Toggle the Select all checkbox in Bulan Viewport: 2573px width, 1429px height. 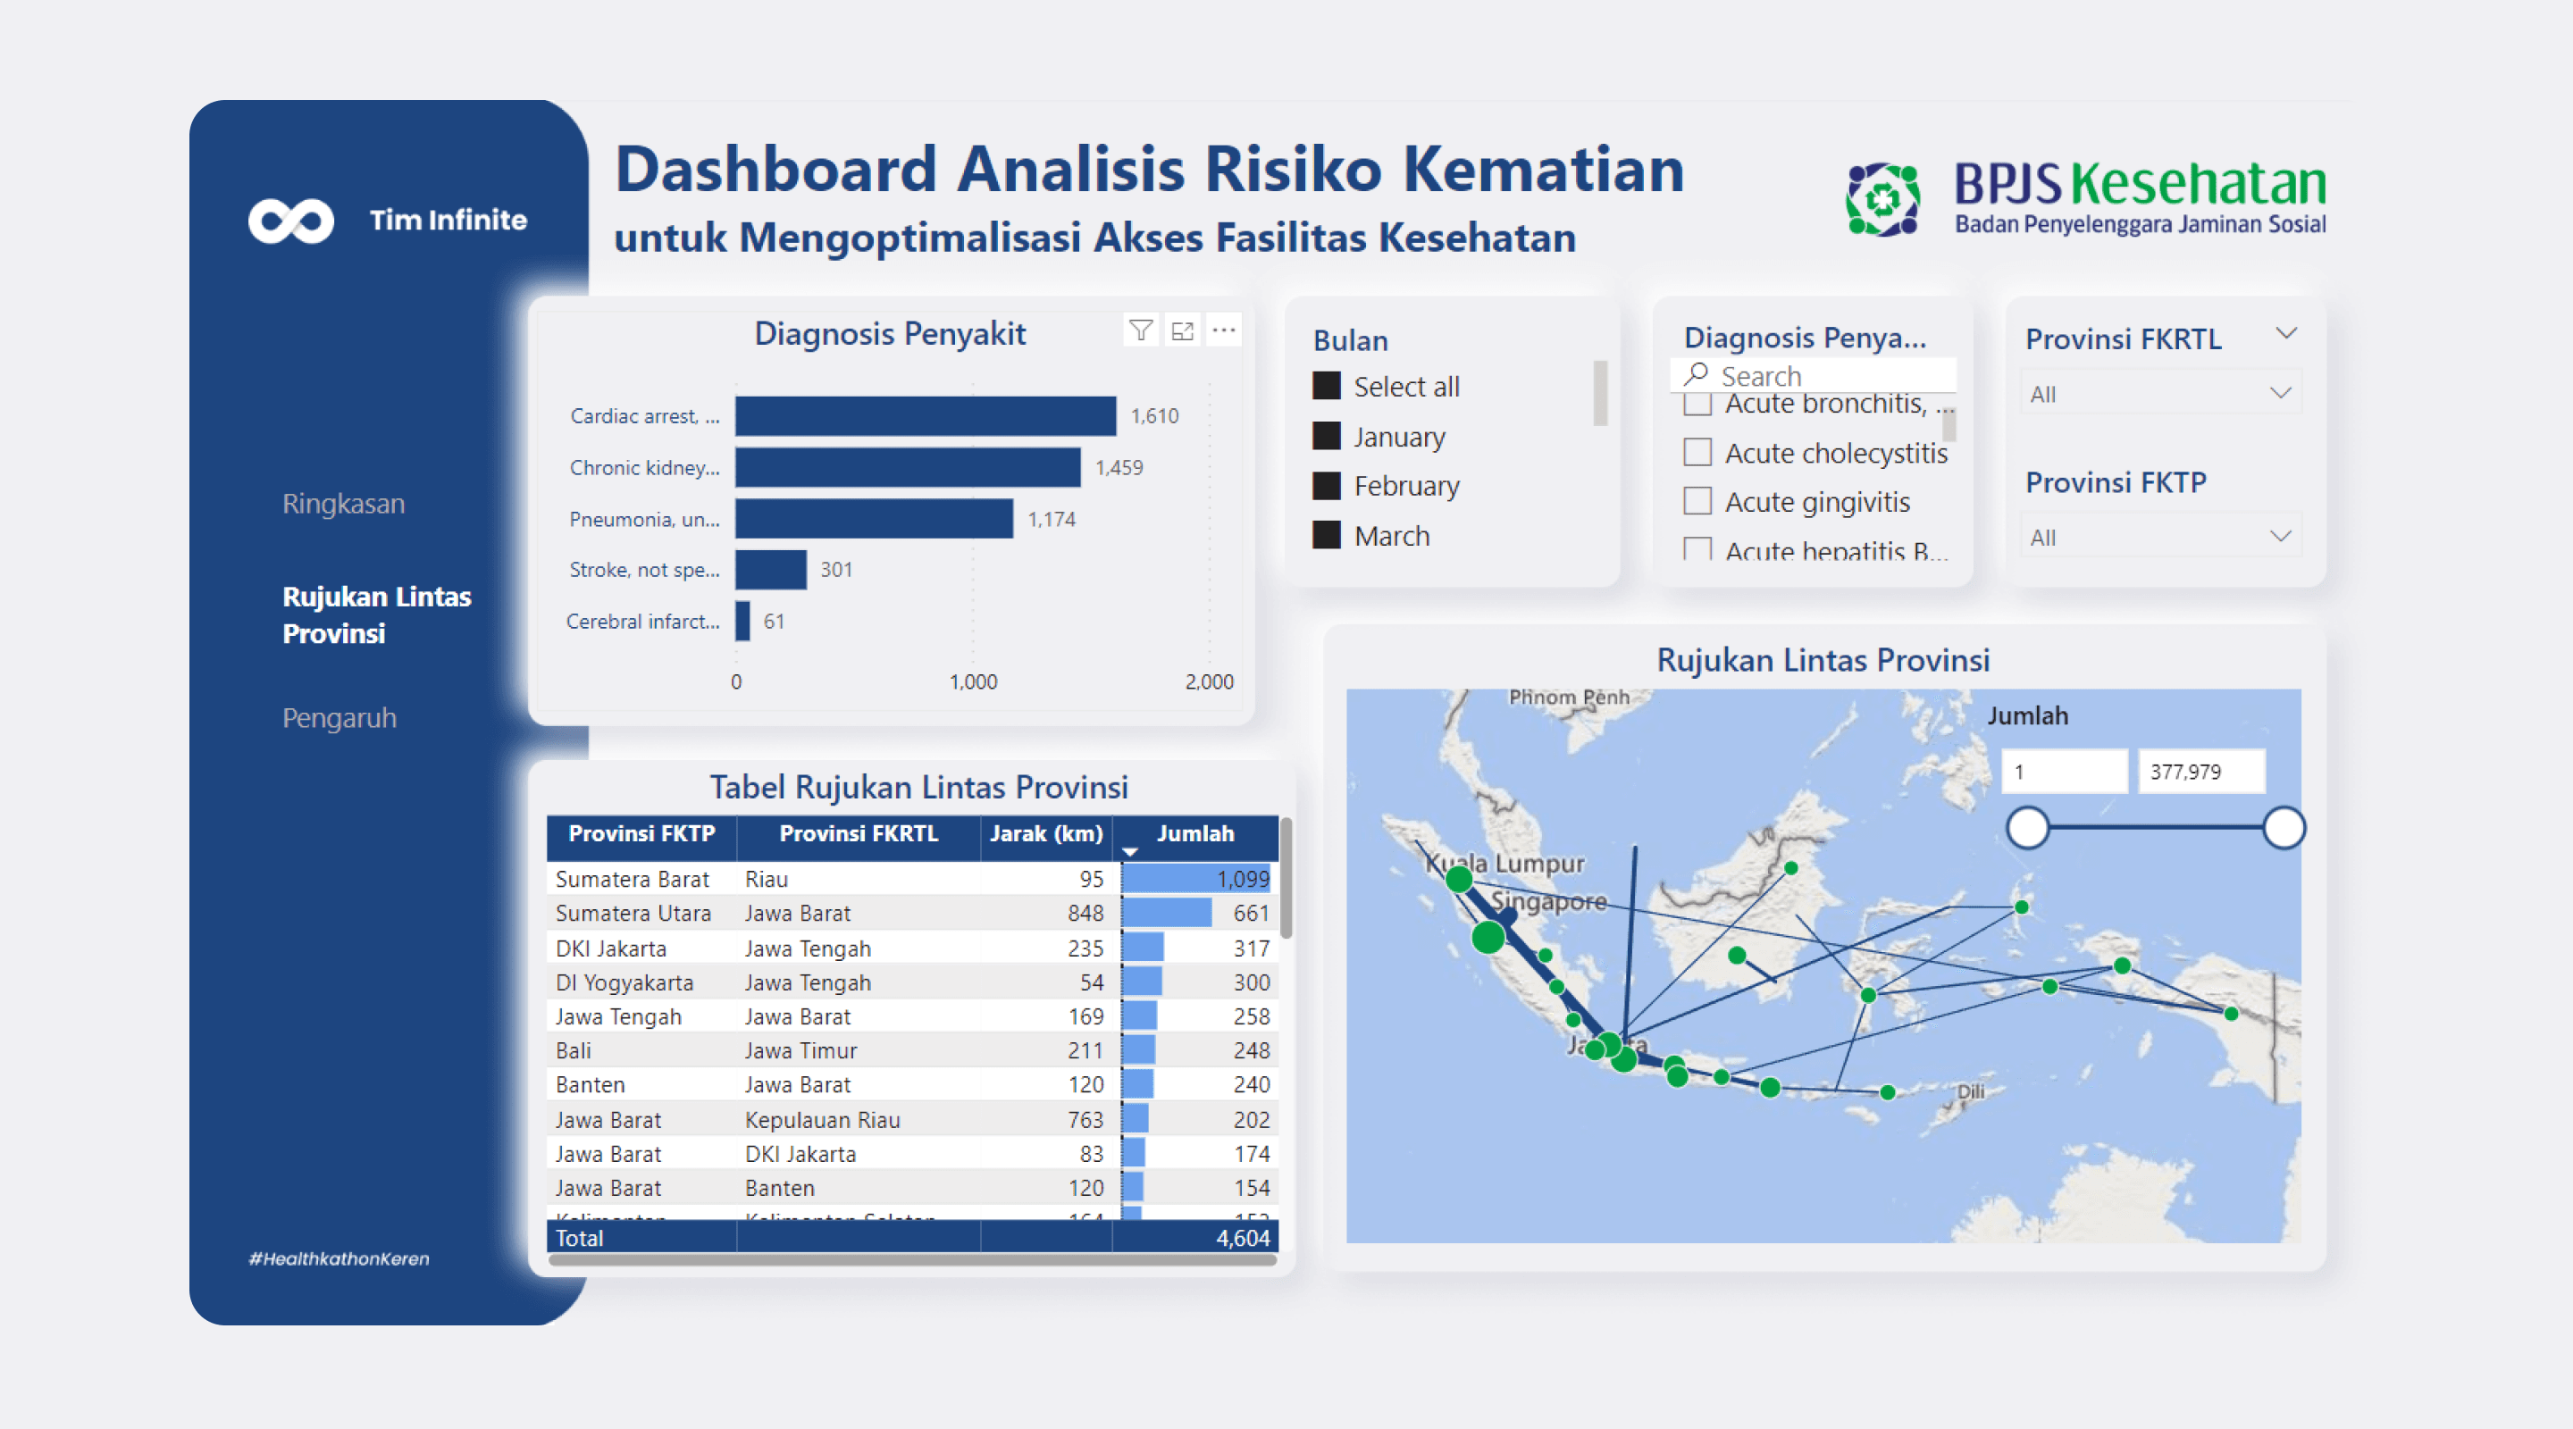coord(1327,387)
